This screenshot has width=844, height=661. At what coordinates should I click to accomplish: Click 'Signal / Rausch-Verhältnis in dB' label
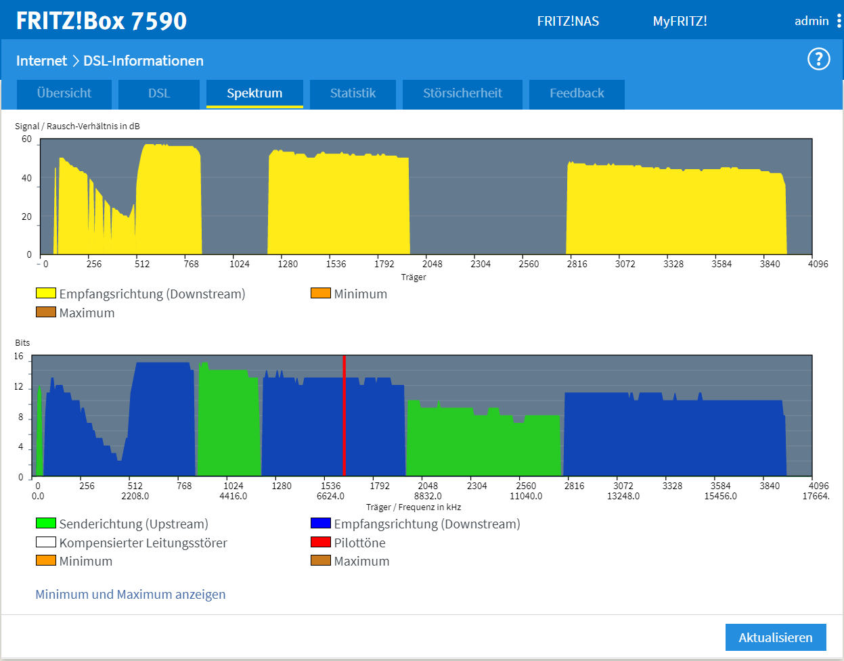[77, 127]
